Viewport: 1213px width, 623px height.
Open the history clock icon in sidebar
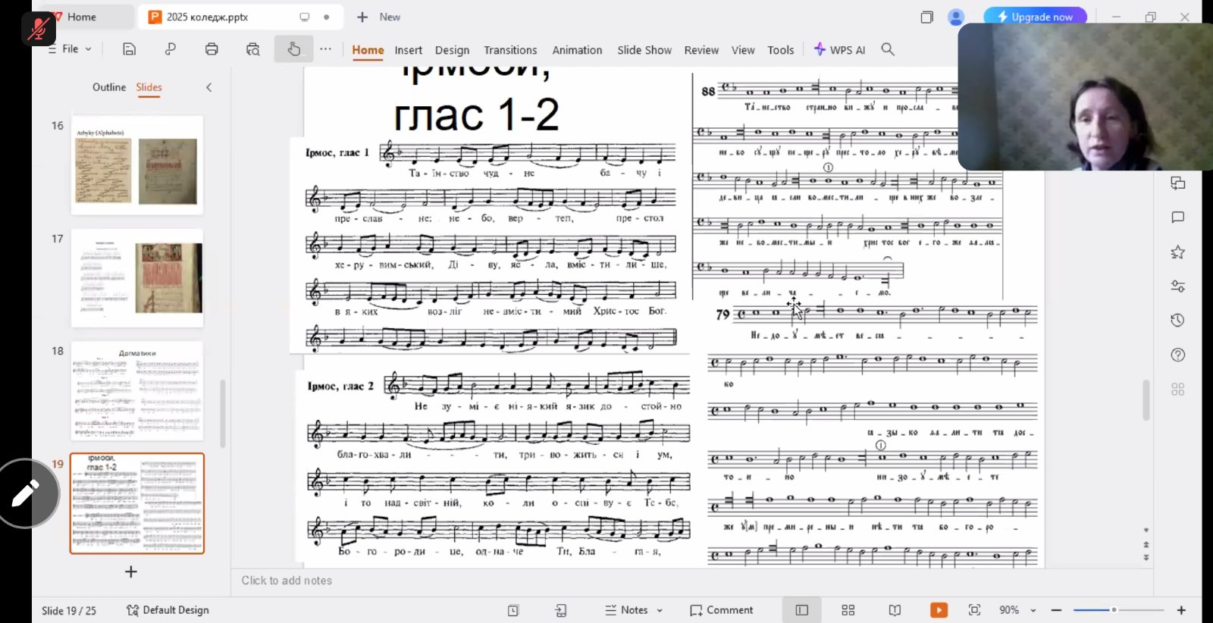pos(1177,320)
